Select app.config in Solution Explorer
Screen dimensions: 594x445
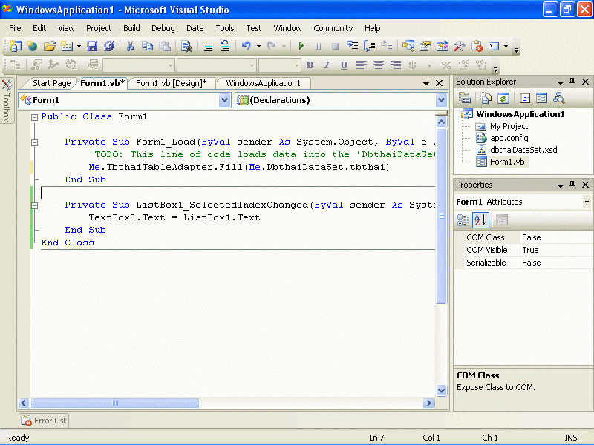pyautogui.click(x=509, y=138)
